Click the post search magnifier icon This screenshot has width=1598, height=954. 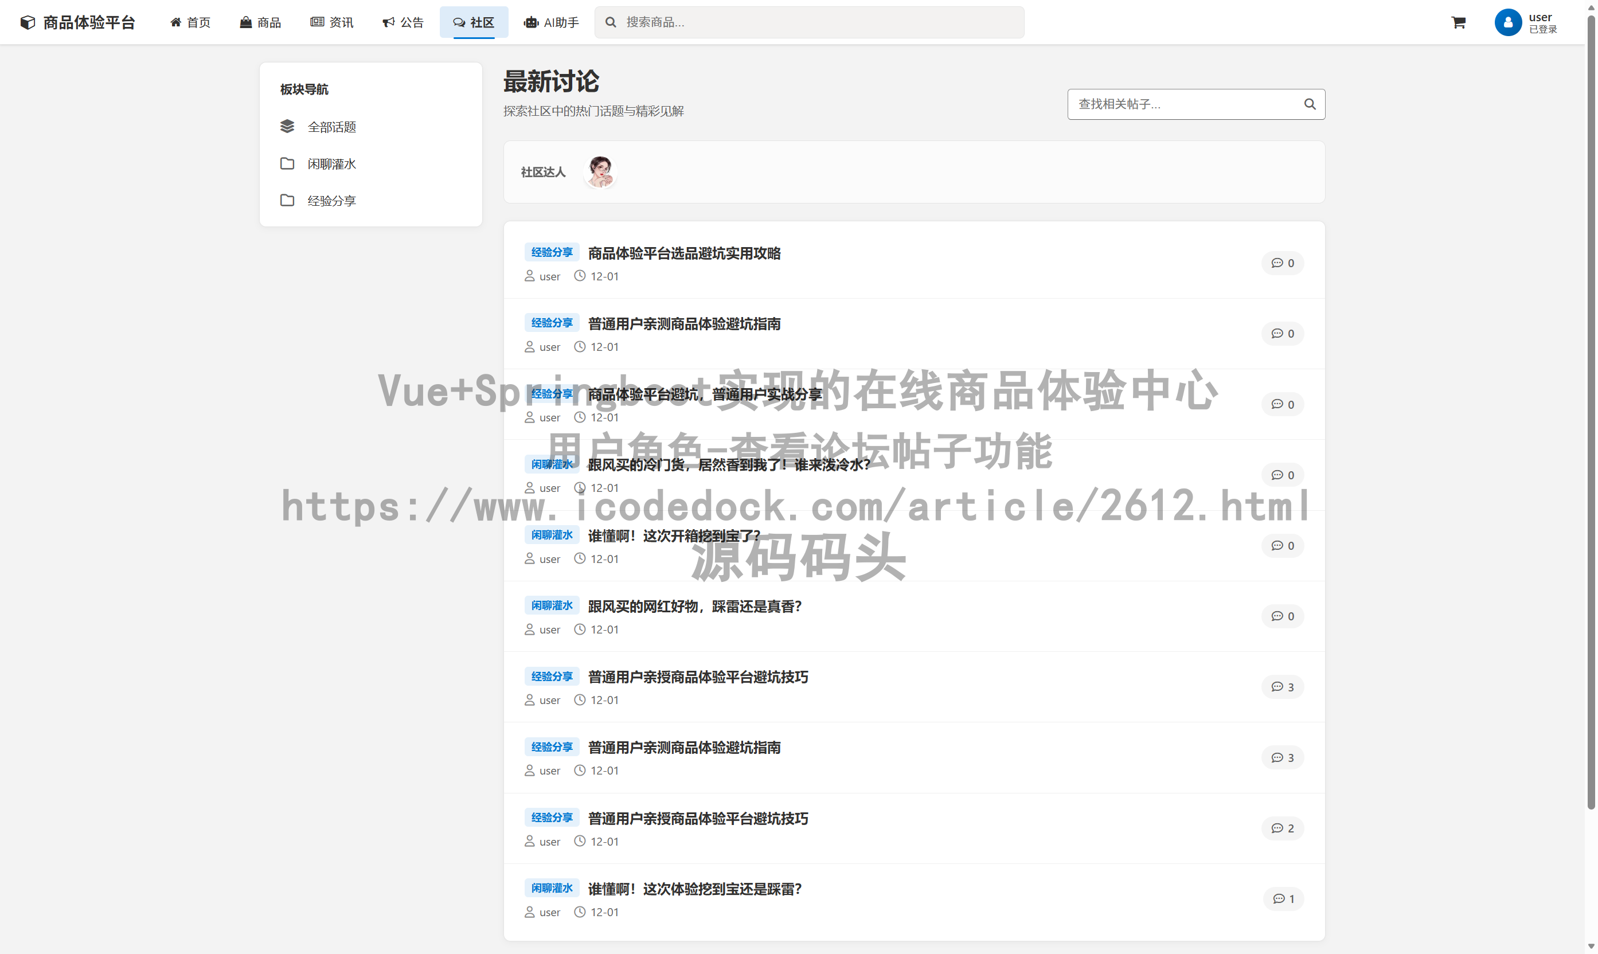pos(1310,104)
